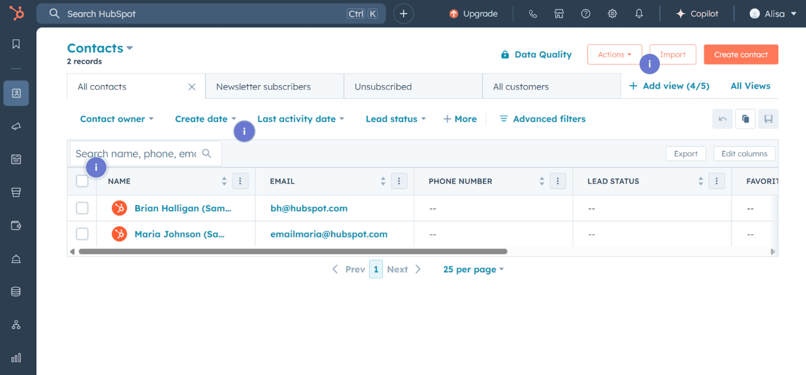Open the Actions dropdown
Image resolution: width=806 pixels, height=375 pixels.
pos(615,55)
